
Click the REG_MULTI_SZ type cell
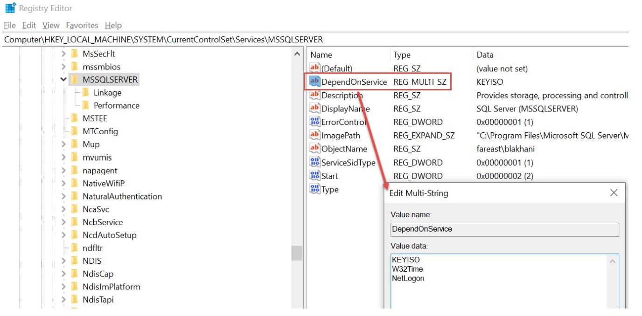420,82
